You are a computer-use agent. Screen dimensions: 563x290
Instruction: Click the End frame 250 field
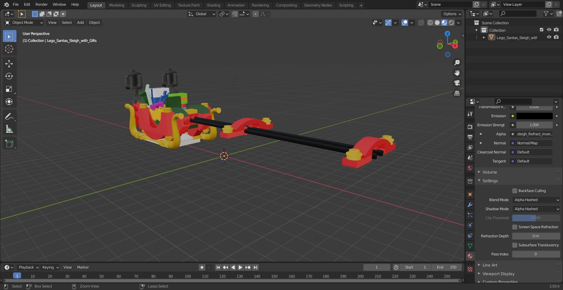[x=447, y=267]
